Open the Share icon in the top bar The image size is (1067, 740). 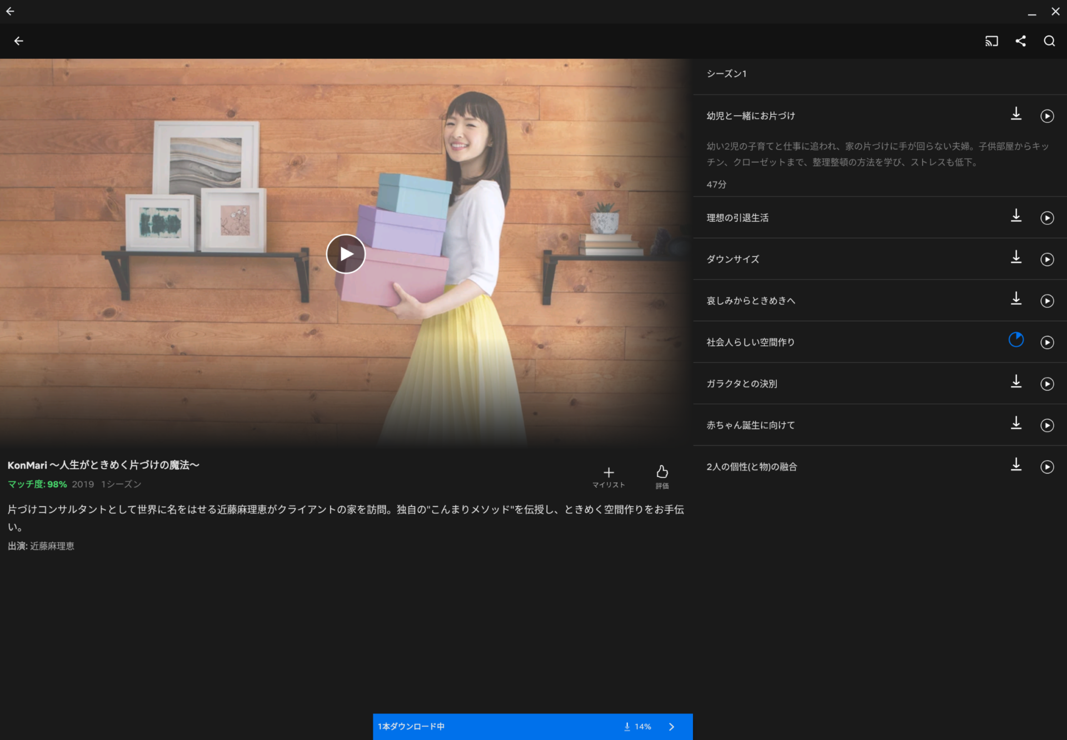(1021, 41)
